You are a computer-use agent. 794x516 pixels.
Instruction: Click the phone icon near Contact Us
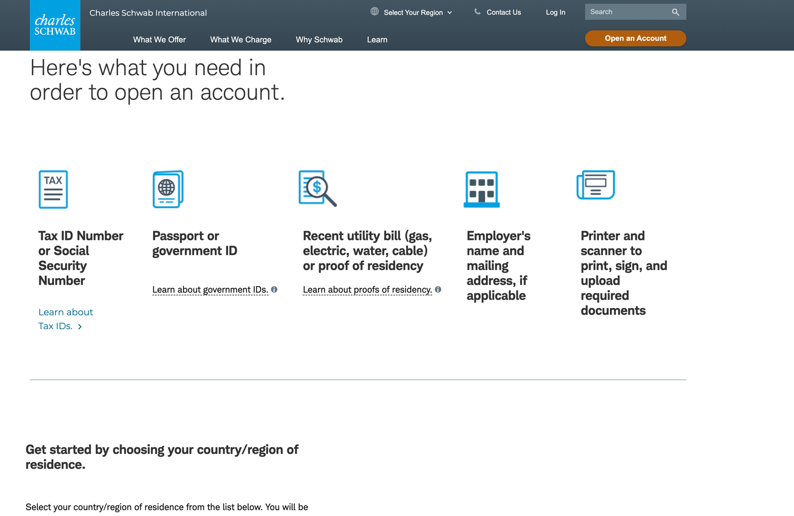click(x=477, y=11)
